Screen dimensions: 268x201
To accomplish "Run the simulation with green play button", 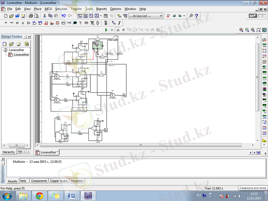I will point(107,30).
